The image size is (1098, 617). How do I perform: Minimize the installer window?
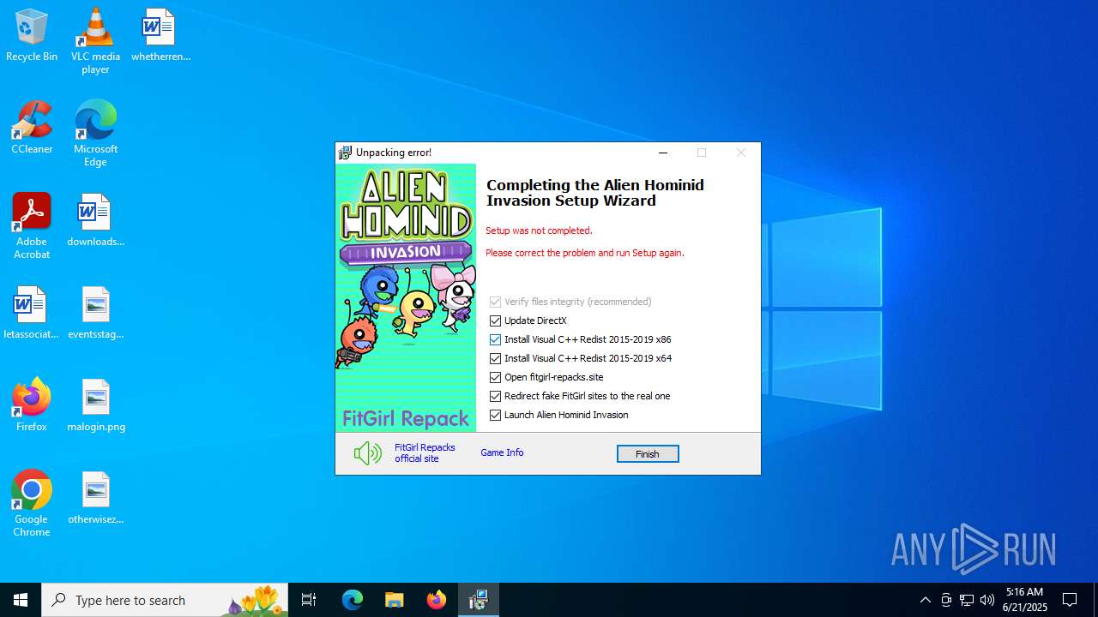point(662,153)
